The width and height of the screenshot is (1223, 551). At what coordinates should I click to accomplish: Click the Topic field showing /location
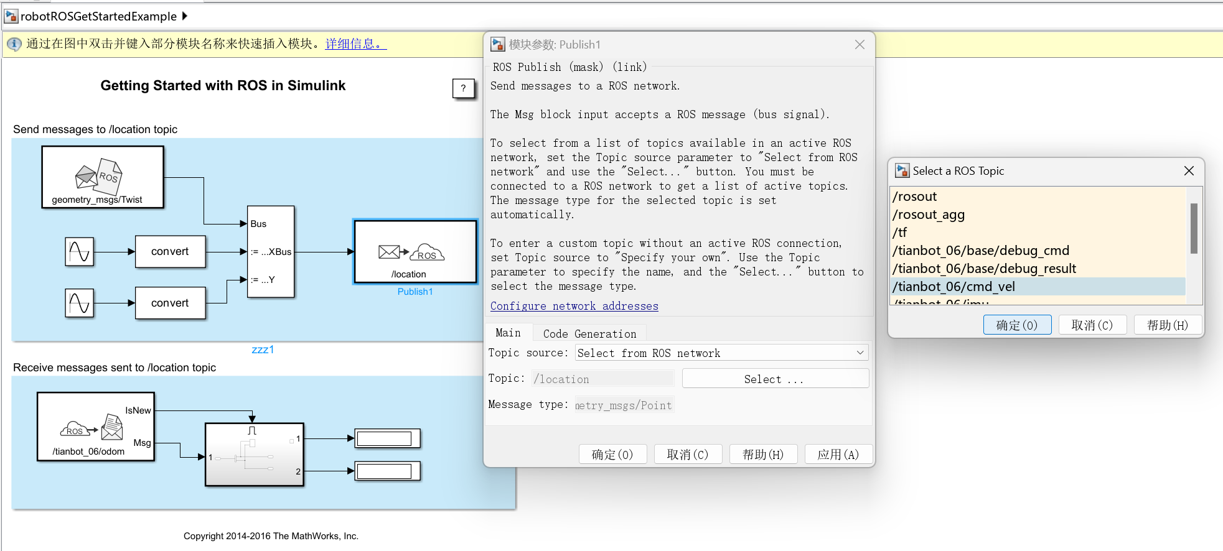[603, 379]
